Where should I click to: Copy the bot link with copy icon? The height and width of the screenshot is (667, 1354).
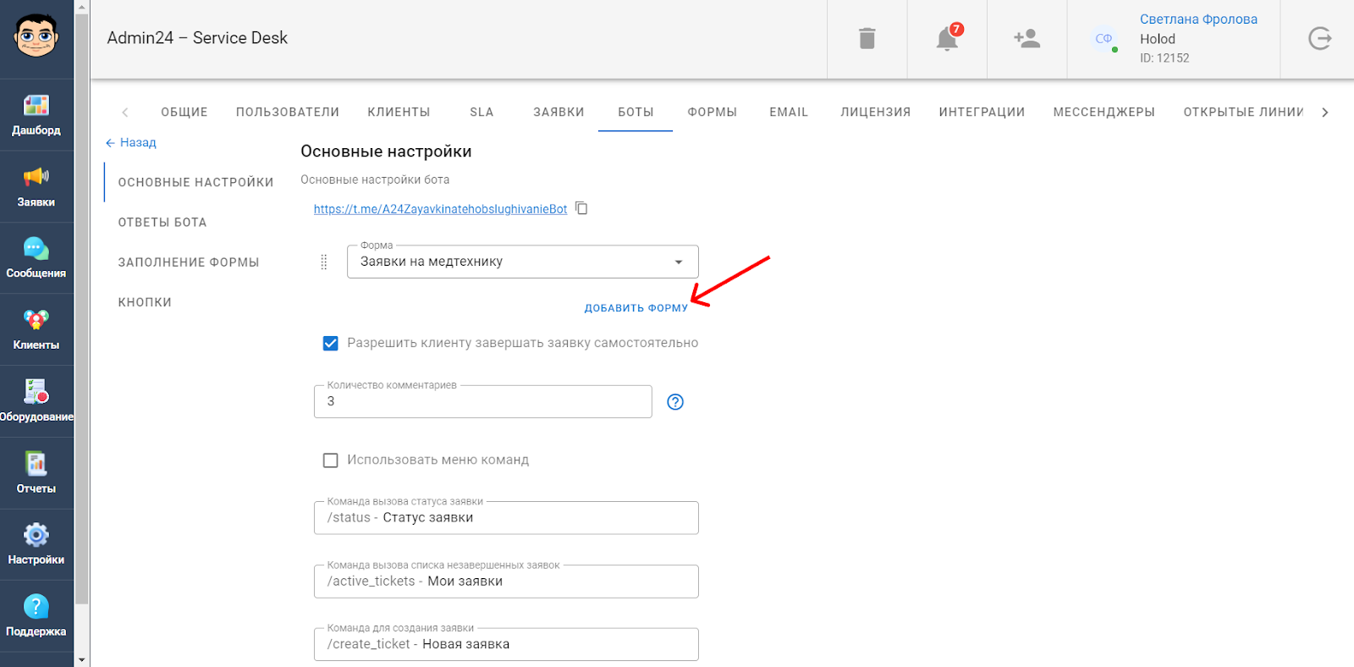(x=581, y=208)
